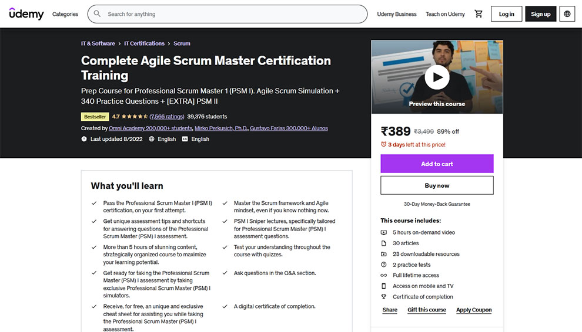
Task: Click the on-demand video icon
Action: [384, 232]
